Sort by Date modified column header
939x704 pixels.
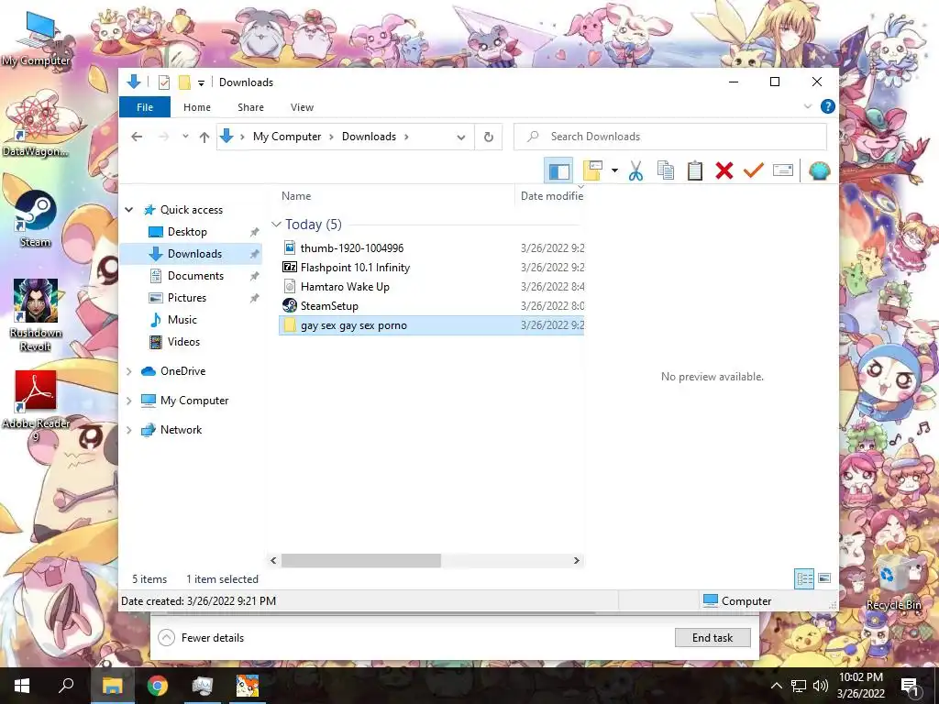(551, 196)
